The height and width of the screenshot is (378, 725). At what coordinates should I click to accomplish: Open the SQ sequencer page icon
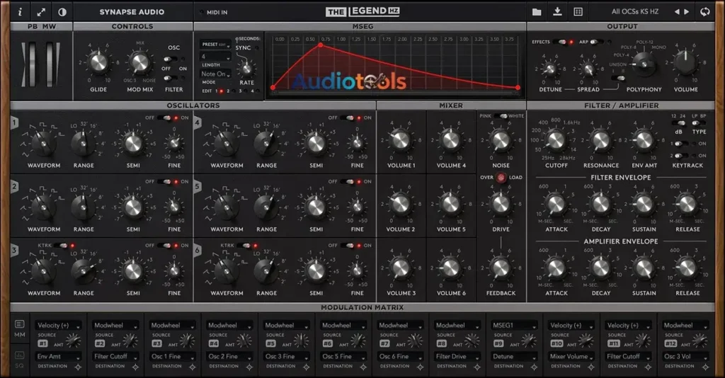pos(19,355)
